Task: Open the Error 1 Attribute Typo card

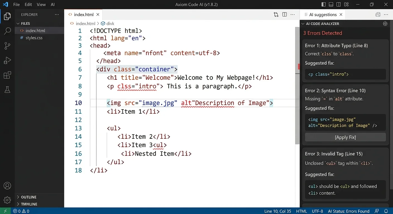Action: click(346, 60)
